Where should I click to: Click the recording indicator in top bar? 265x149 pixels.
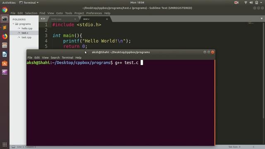point(236,2)
